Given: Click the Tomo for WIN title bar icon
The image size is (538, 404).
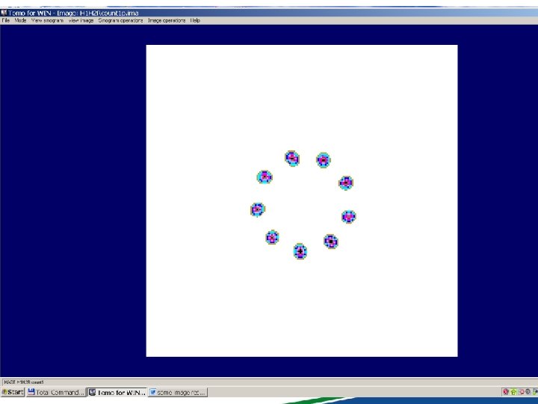Looking at the screenshot, I should [x=4, y=13].
